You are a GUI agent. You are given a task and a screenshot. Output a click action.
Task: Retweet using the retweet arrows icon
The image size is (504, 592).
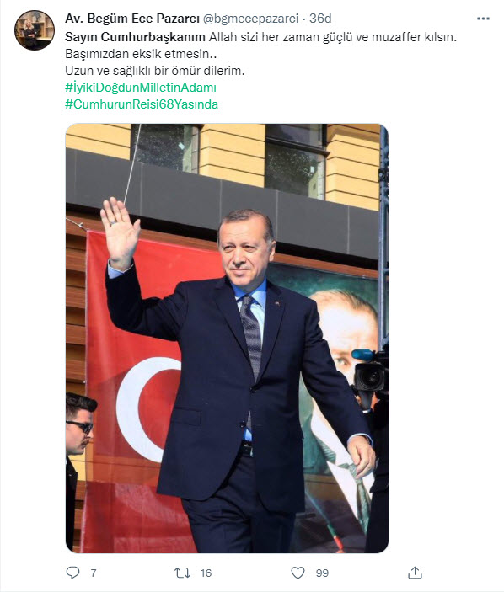pyautogui.click(x=182, y=573)
